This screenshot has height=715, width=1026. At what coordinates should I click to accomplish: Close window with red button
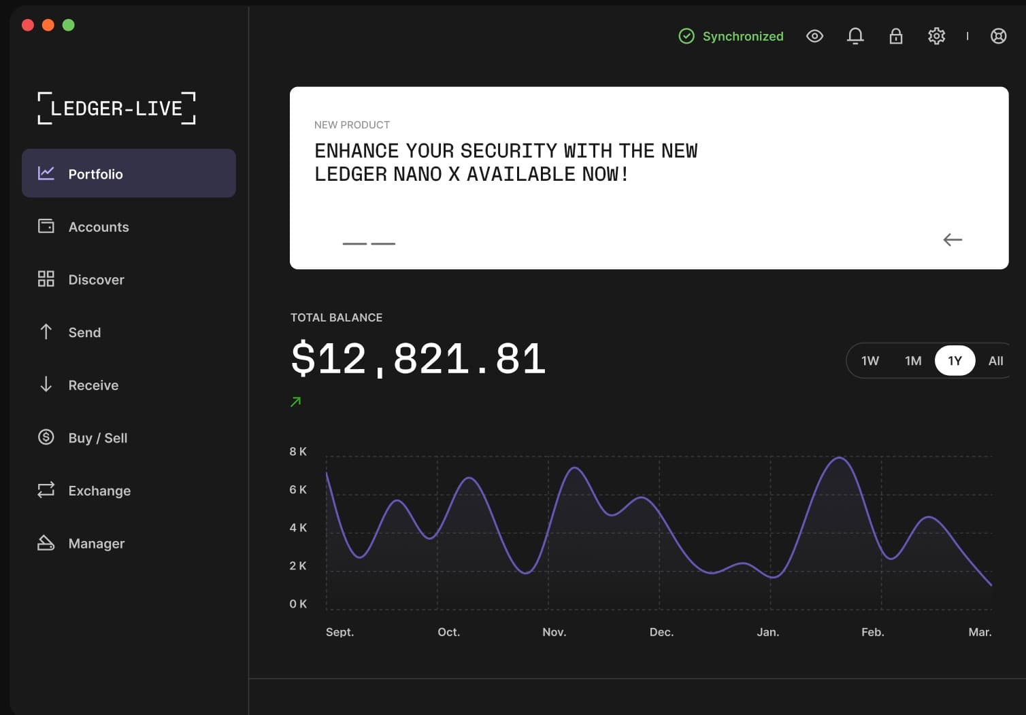click(28, 25)
